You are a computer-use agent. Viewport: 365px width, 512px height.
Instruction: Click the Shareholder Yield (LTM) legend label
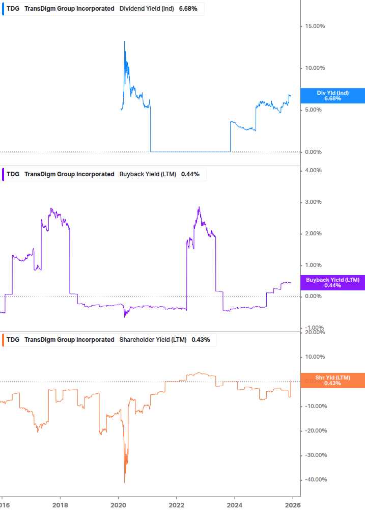coord(153,340)
